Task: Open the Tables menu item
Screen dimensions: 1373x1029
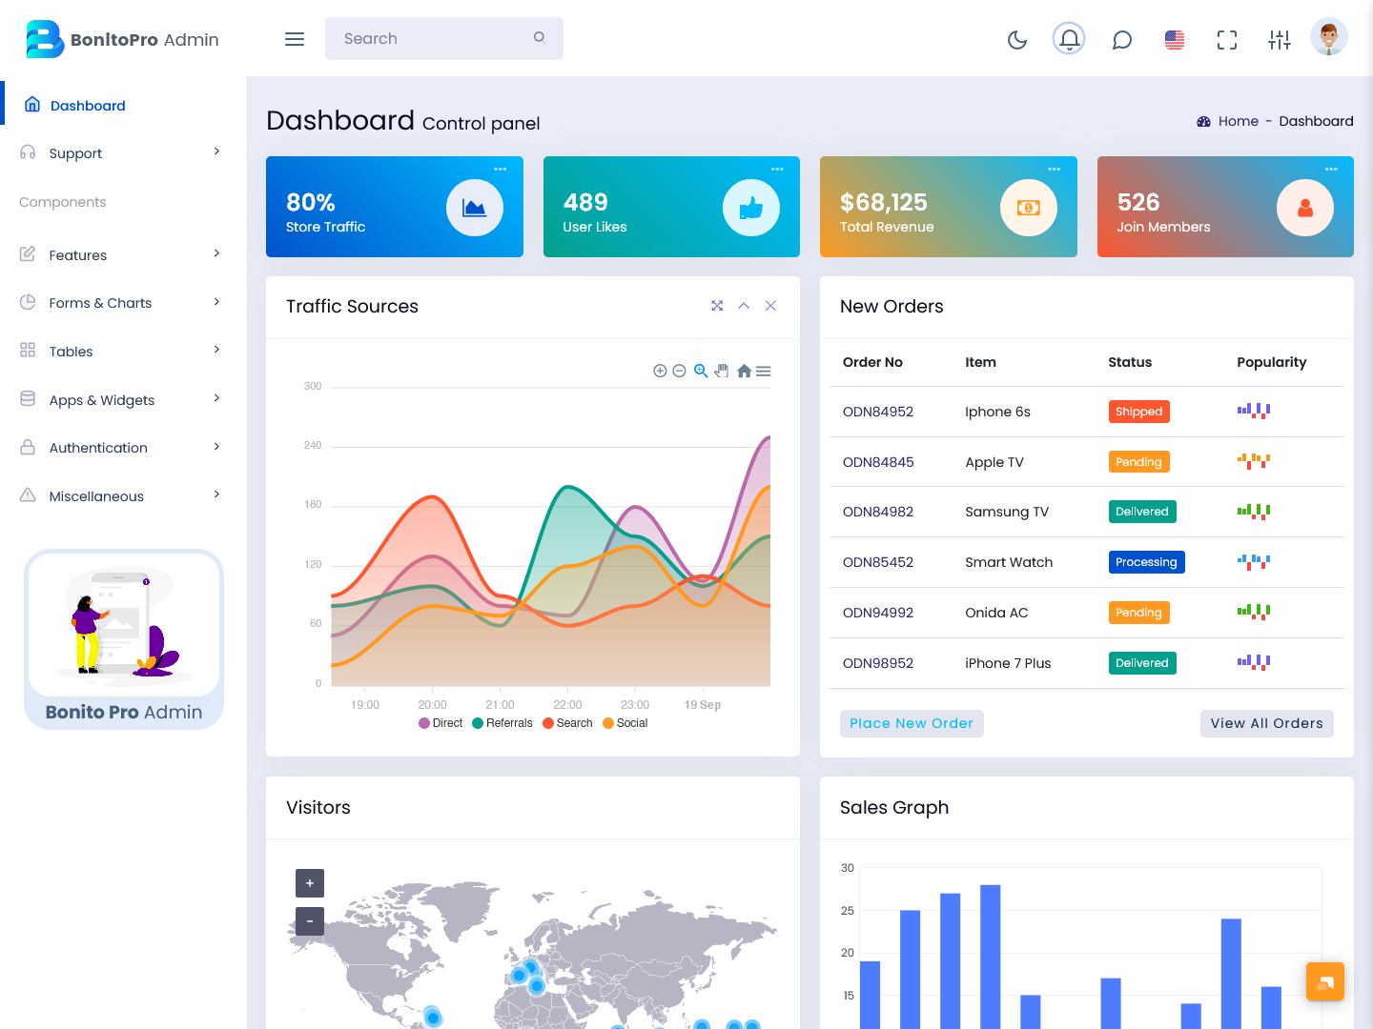Action: click(x=69, y=351)
